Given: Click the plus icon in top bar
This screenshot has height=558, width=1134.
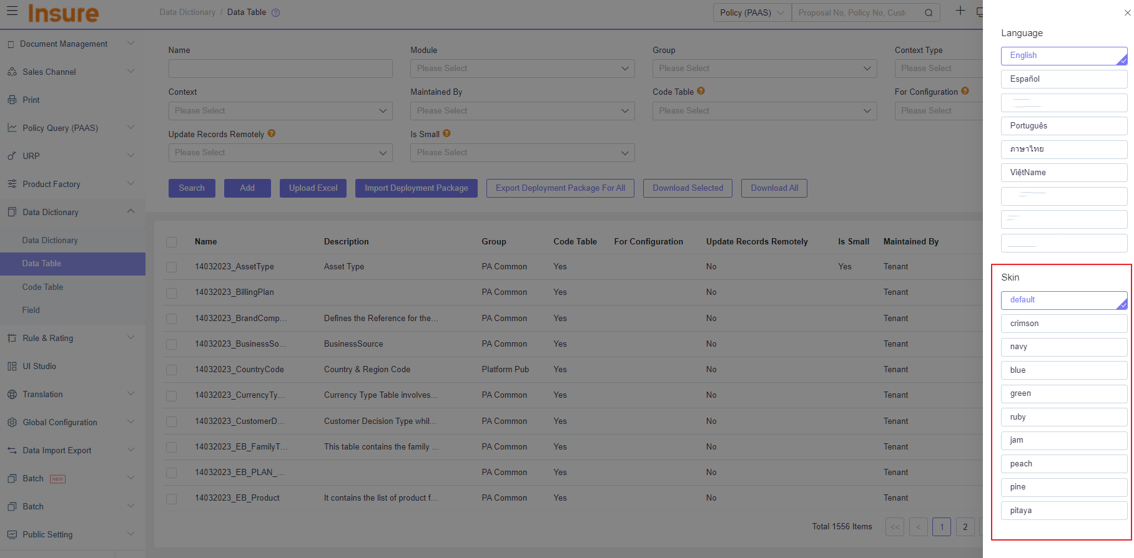Looking at the screenshot, I should 960,11.
